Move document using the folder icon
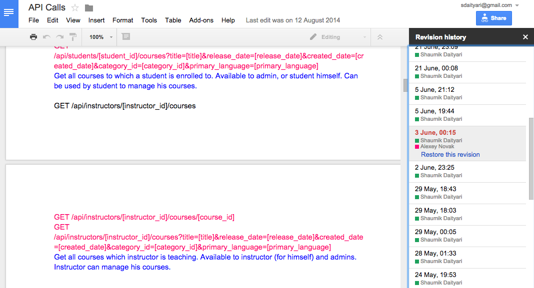Image resolution: width=534 pixels, height=288 pixels. [x=89, y=8]
